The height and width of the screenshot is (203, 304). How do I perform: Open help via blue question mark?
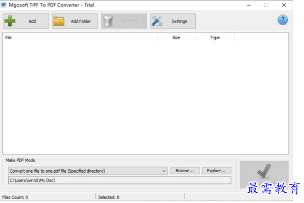coord(283,20)
